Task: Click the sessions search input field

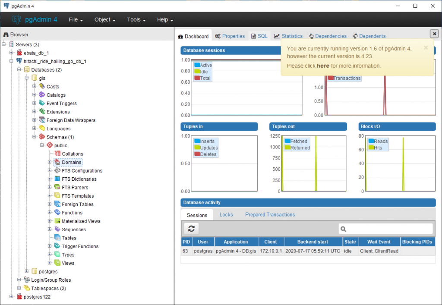Action: coord(389,229)
